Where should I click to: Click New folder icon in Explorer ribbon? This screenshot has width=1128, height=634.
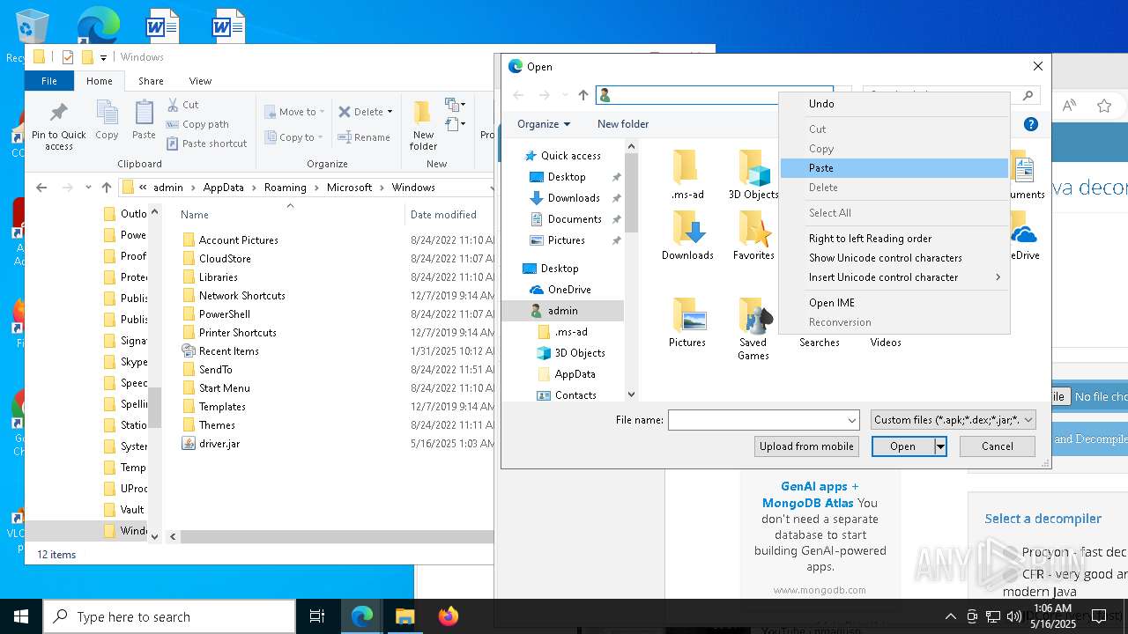(423, 125)
